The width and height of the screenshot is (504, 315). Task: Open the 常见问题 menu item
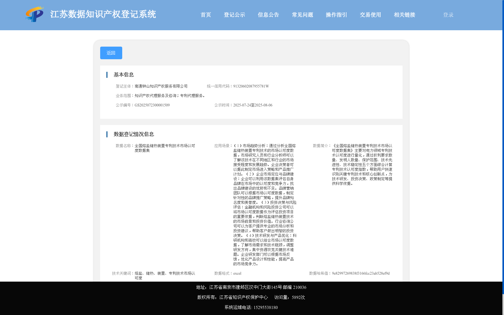pyautogui.click(x=302, y=15)
